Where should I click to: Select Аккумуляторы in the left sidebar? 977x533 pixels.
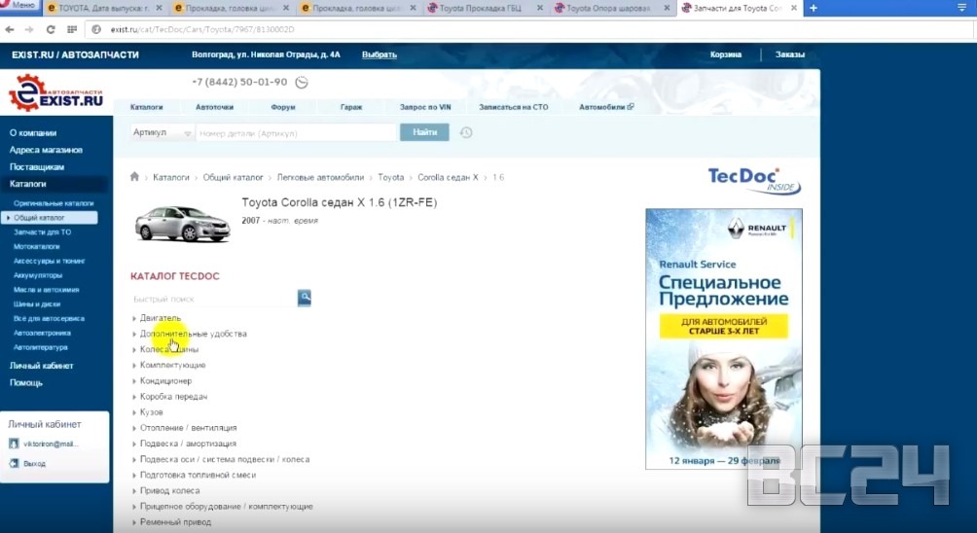[38, 275]
